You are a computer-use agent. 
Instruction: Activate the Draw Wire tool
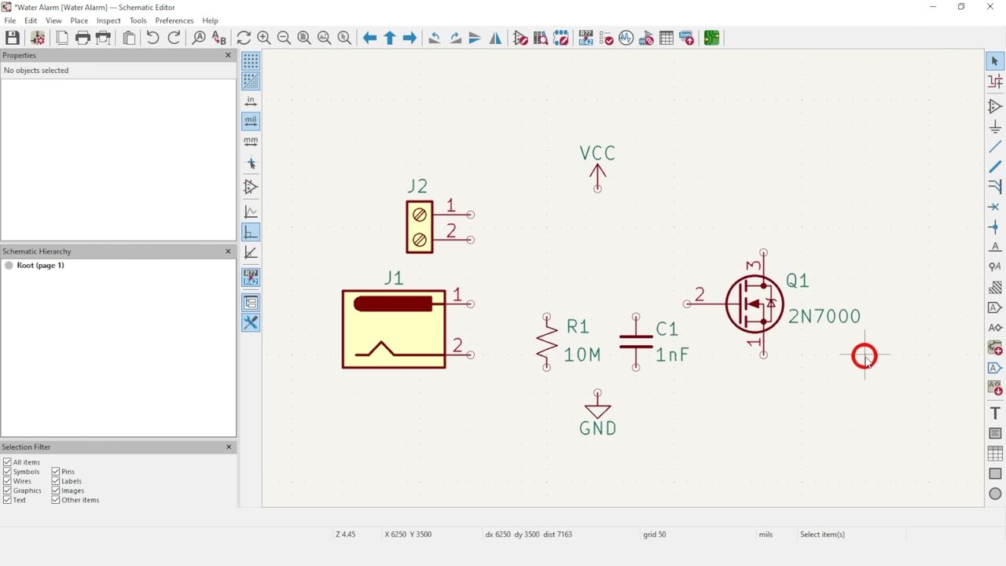point(995,147)
